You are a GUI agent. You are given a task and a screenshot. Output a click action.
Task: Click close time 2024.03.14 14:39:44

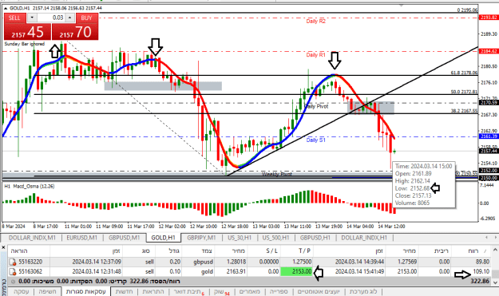(359, 262)
